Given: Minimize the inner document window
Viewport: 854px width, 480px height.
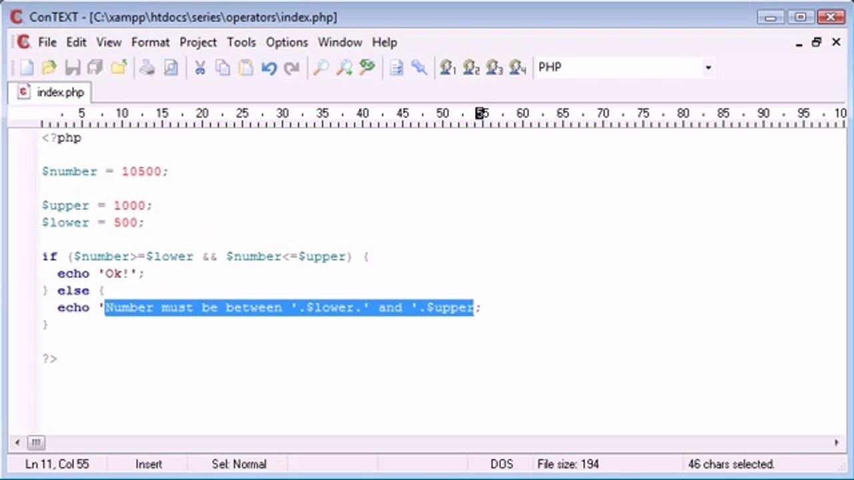Looking at the screenshot, I should coord(799,43).
